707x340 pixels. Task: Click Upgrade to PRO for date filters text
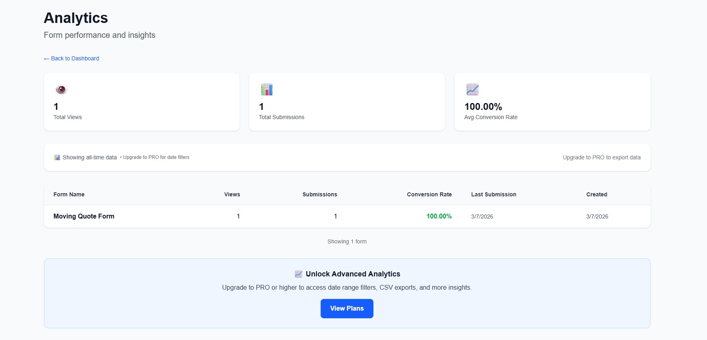pyautogui.click(x=156, y=157)
